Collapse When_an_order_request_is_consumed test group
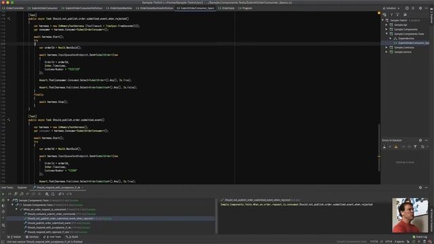434x244 pixels. pyautogui.click(x=16, y=209)
